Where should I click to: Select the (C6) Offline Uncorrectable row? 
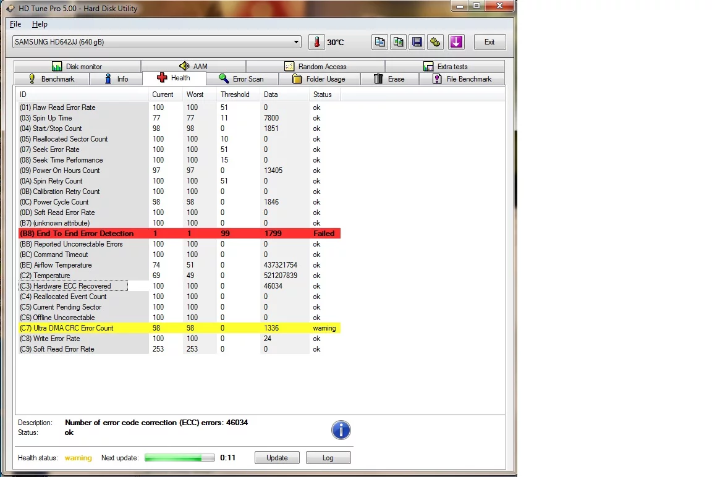(179, 318)
